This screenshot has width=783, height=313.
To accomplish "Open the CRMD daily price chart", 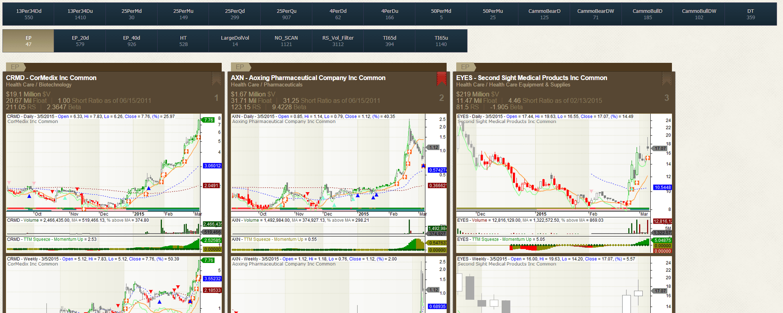I will pyautogui.click(x=114, y=165).
